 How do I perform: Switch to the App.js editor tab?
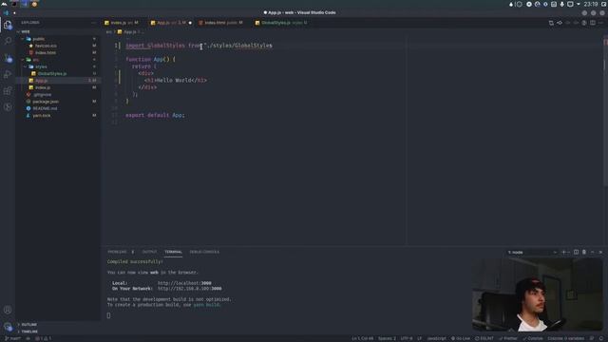coord(171,23)
